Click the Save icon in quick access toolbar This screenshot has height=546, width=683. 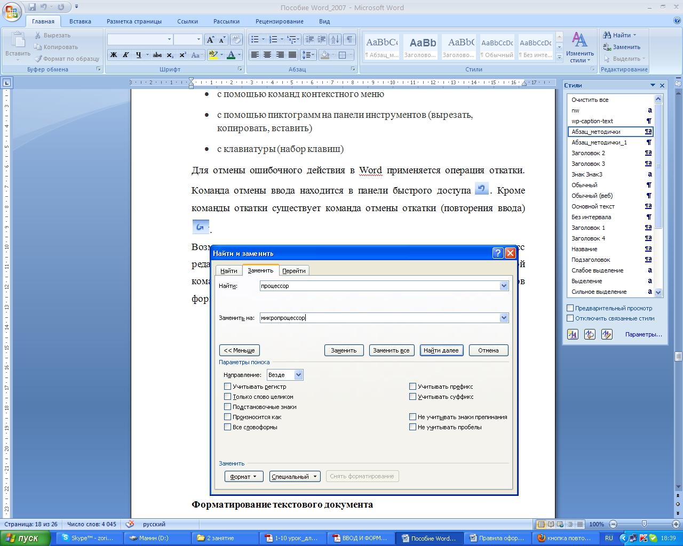33,7
